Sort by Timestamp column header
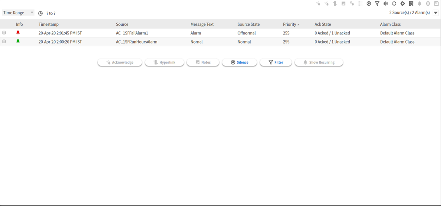The width and height of the screenshot is (441, 206). [49, 24]
